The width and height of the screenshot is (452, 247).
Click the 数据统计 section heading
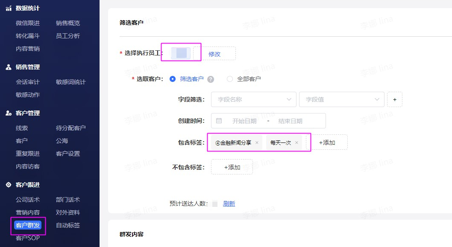tap(27, 9)
